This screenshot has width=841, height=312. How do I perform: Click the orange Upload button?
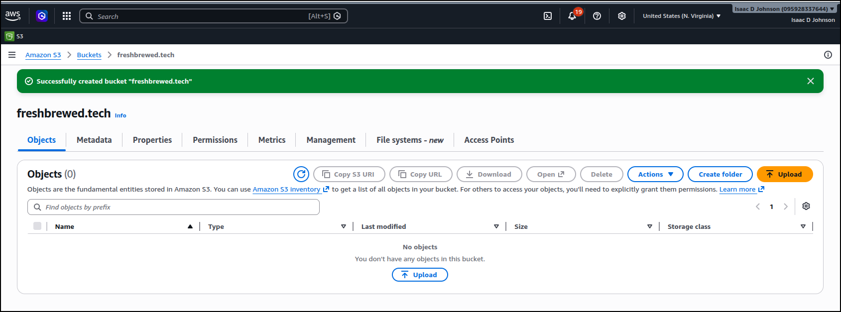coord(785,174)
